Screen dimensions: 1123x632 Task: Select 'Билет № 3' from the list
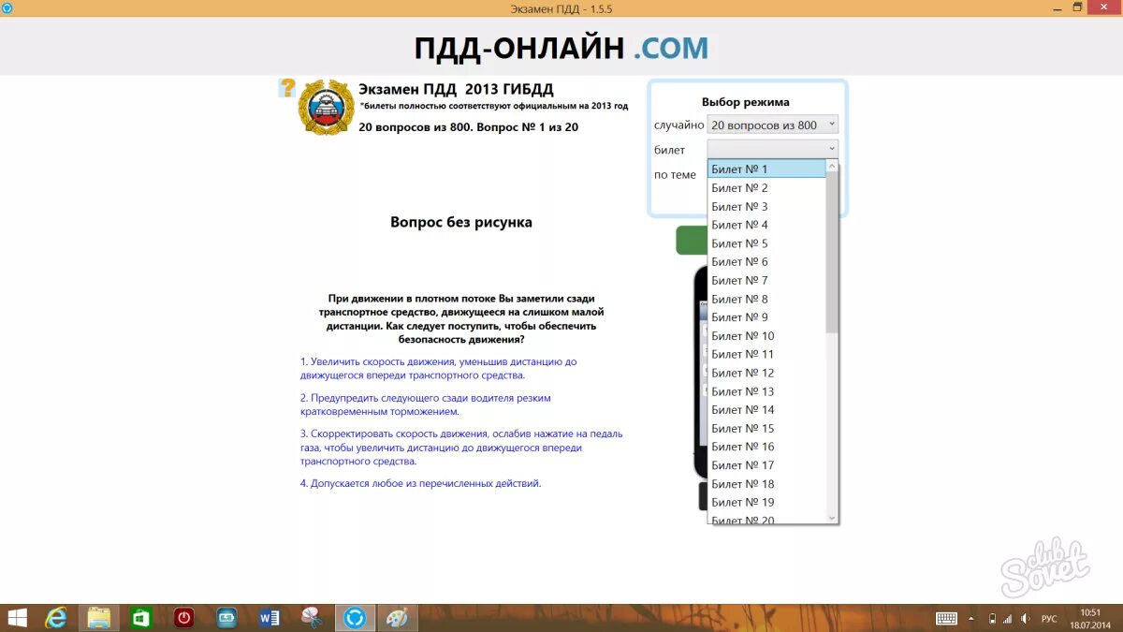pyautogui.click(x=766, y=206)
